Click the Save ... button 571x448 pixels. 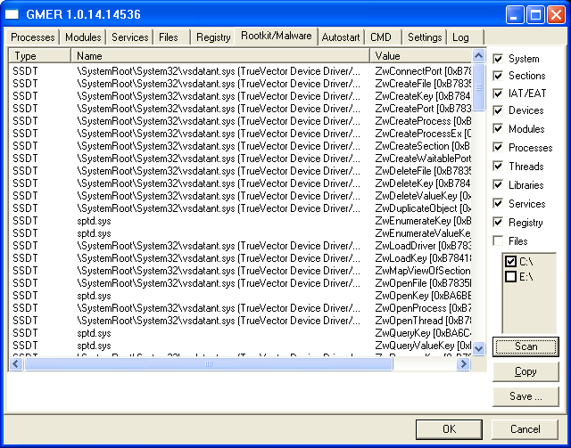[525, 396]
